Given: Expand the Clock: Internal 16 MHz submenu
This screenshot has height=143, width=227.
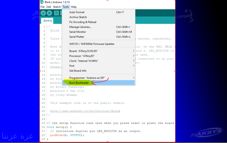Looking at the screenshot, I should coord(99,61).
